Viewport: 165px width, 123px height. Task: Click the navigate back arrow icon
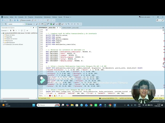click(3, 20)
